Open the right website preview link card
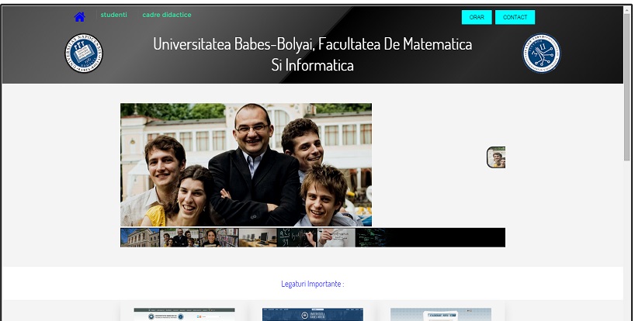This screenshot has height=321, width=635. tap(441, 314)
